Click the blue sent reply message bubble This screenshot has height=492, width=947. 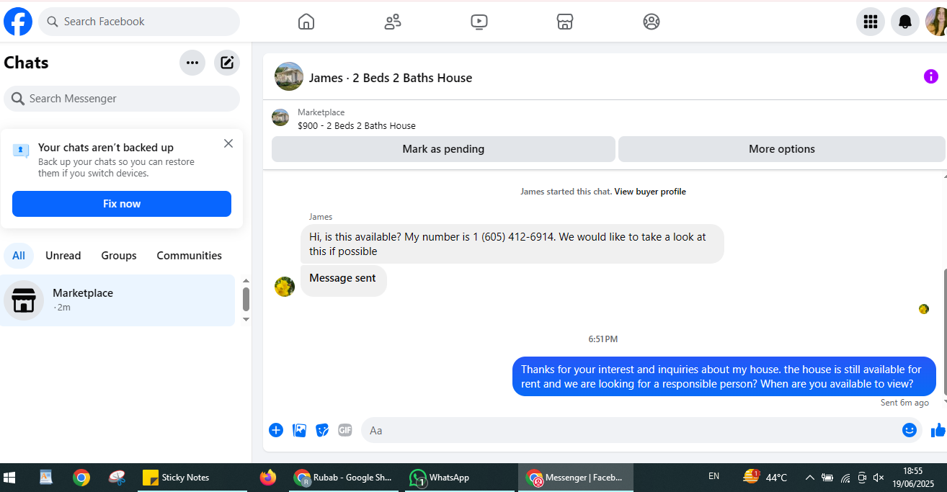(724, 376)
